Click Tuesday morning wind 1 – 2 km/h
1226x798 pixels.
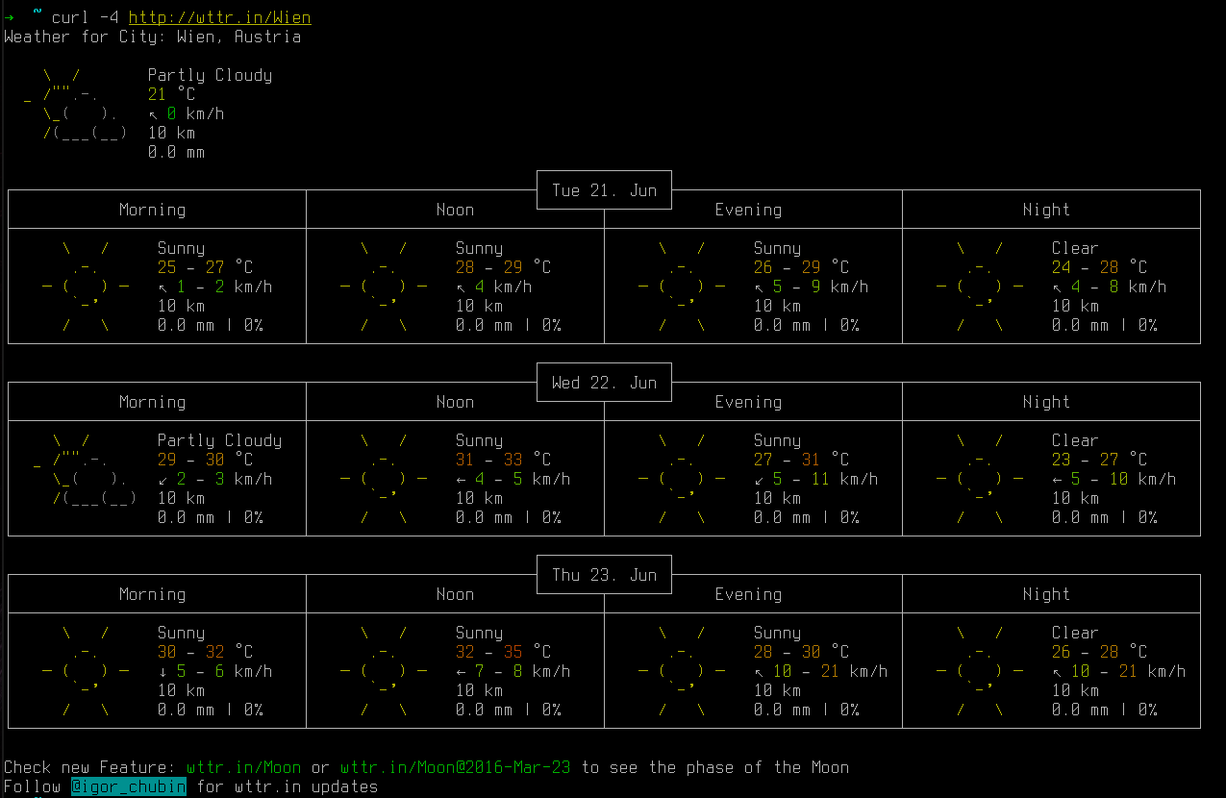(215, 287)
